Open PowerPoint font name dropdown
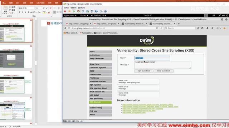This screenshot has width=229, height=128. click(x=34, y=8)
